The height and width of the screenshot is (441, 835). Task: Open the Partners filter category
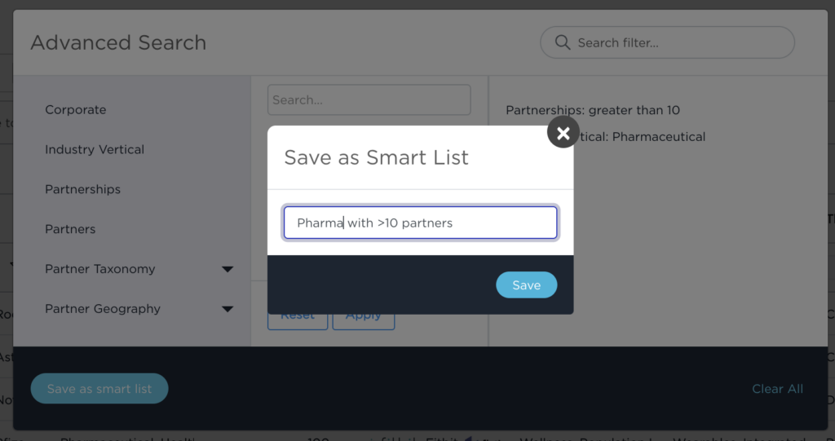tap(70, 229)
